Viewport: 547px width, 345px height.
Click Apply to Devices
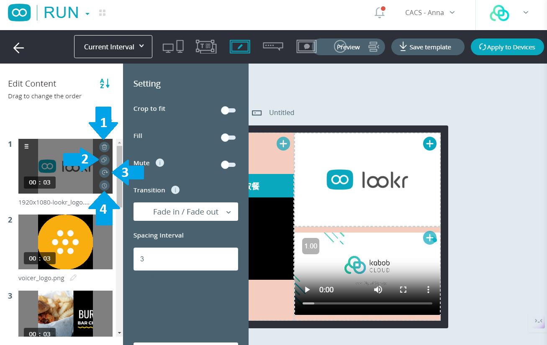click(507, 47)
